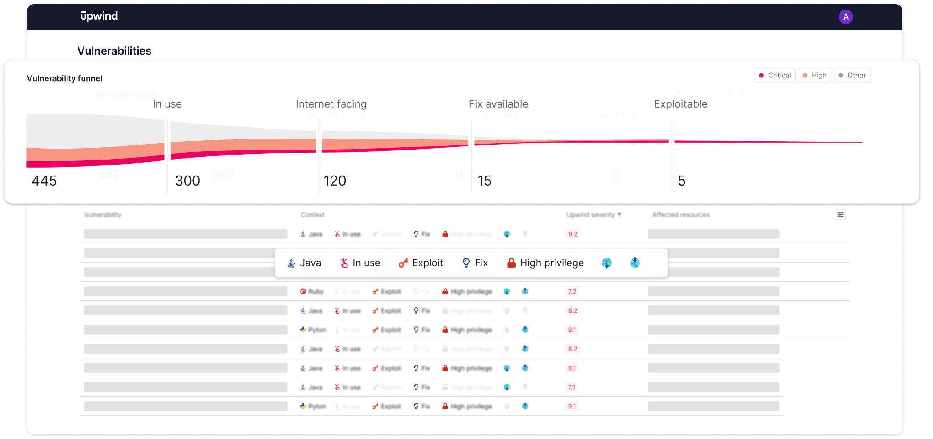
Task: Toggle the High severity legend filter
Action: (x=815, y=75)
